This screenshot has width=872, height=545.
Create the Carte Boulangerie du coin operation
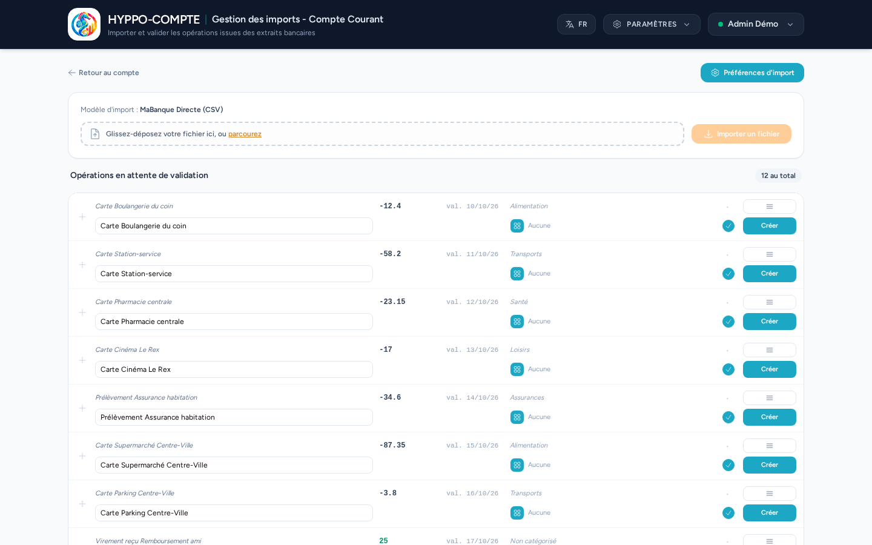tap(770, 226)
